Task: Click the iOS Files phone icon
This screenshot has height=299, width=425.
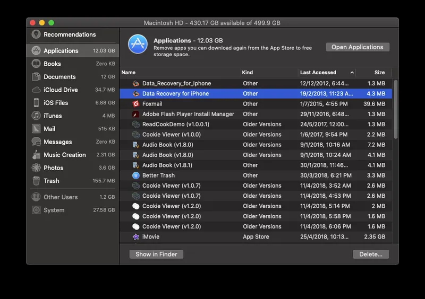Action: click(x=36, y=102)
